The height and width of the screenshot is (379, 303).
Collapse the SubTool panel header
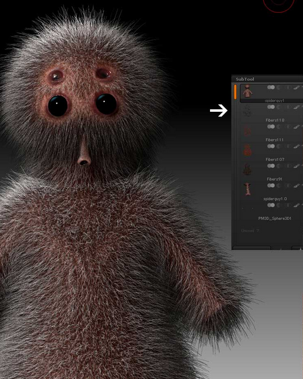coord(245,79)
